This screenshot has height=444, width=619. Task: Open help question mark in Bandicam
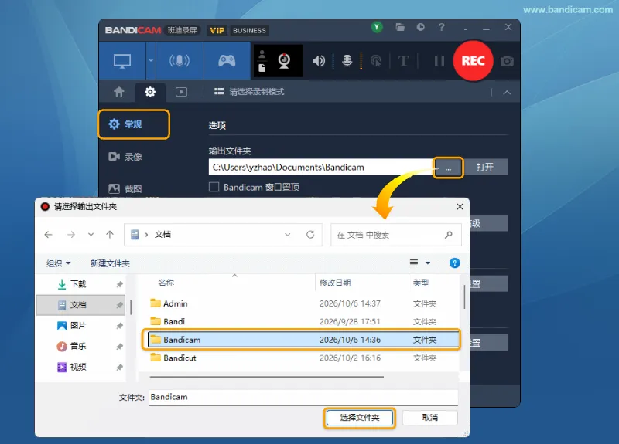[x=441, y=27]
